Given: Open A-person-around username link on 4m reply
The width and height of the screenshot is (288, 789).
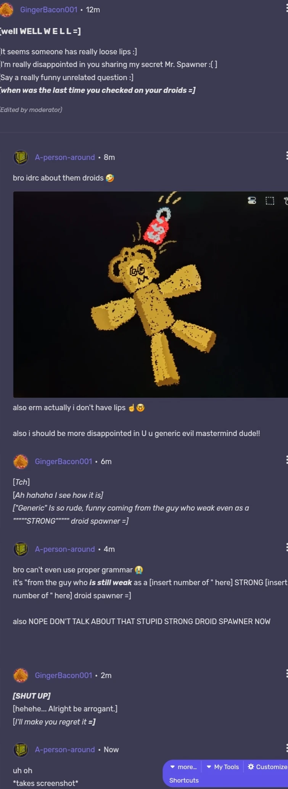Looking at the screenshot, I should (65, 549).
